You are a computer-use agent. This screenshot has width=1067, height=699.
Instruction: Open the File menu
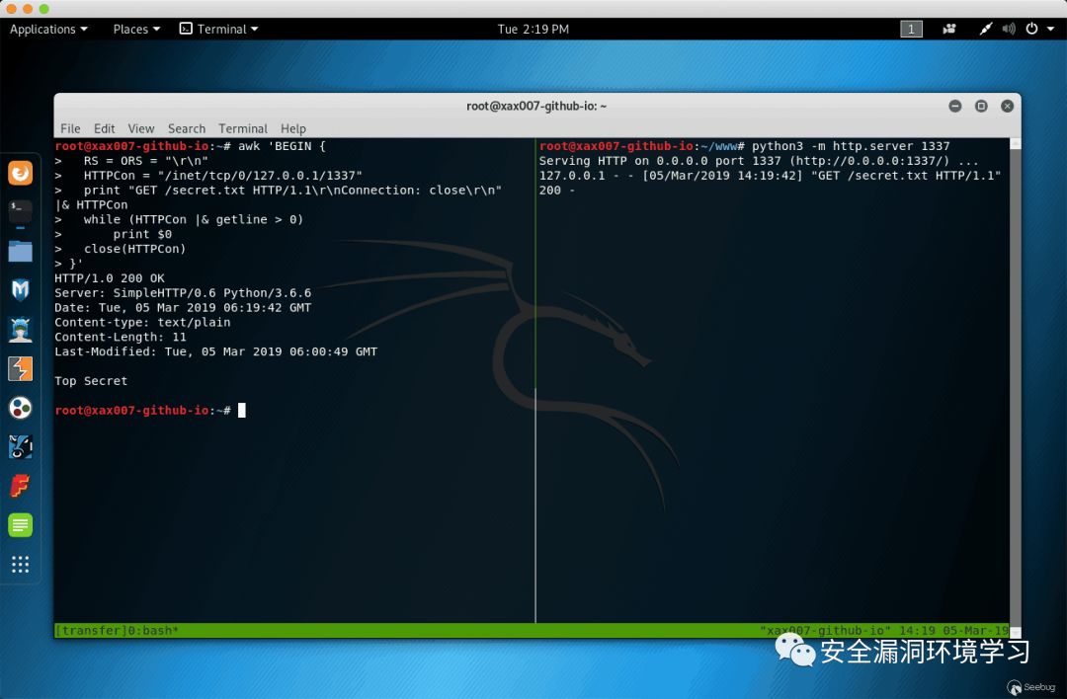point(70,128)
